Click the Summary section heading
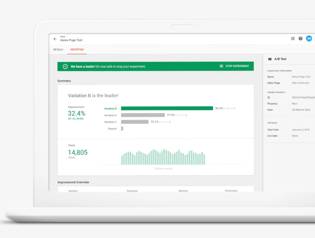The image size is (315, 238). coord(64,81)
